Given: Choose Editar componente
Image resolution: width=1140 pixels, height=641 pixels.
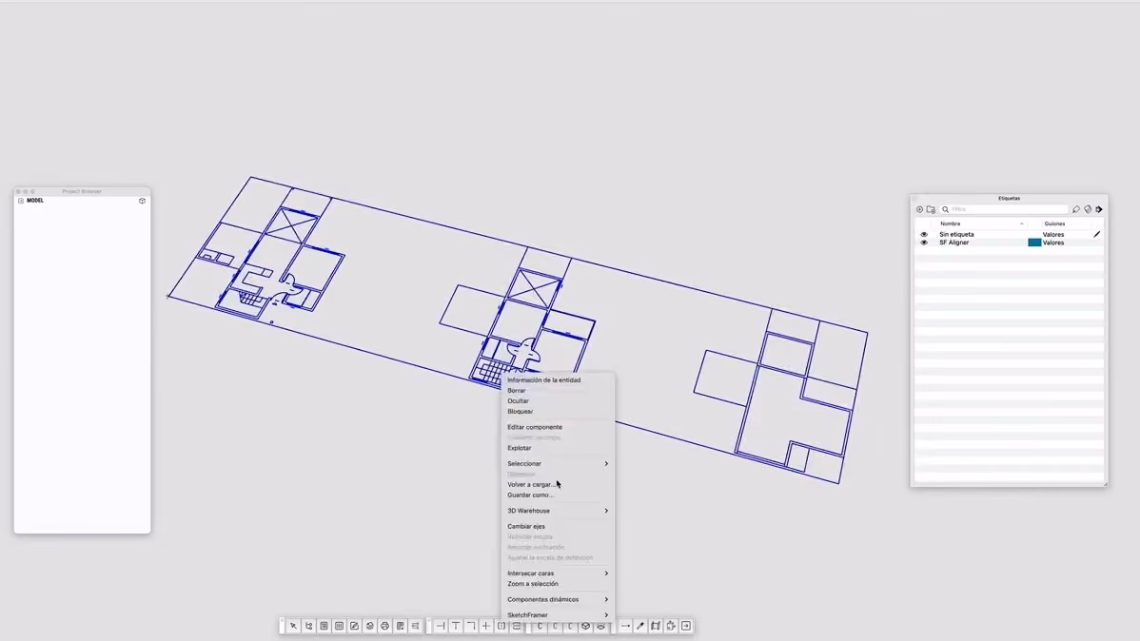Looking at the screenshot, I should tap(535, 427).
